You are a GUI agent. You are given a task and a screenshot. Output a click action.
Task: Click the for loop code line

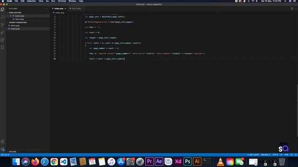pyautogui.click(x=113, y=43)
